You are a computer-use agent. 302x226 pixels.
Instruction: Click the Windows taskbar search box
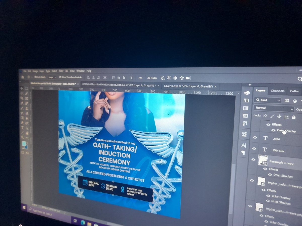click(49, 213)
